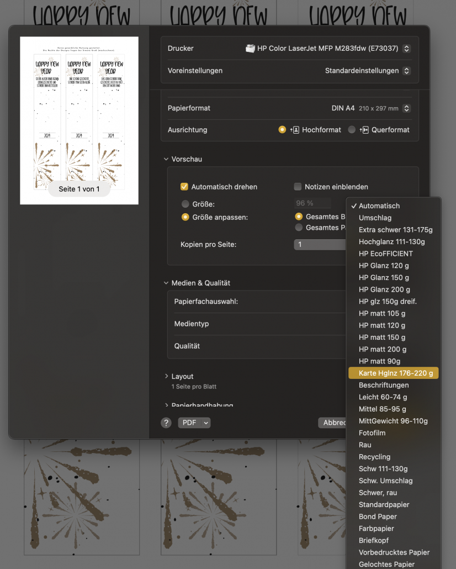456x569 pixels.
Task: Open the PDF dropdown menu
Action: point(194,423)
